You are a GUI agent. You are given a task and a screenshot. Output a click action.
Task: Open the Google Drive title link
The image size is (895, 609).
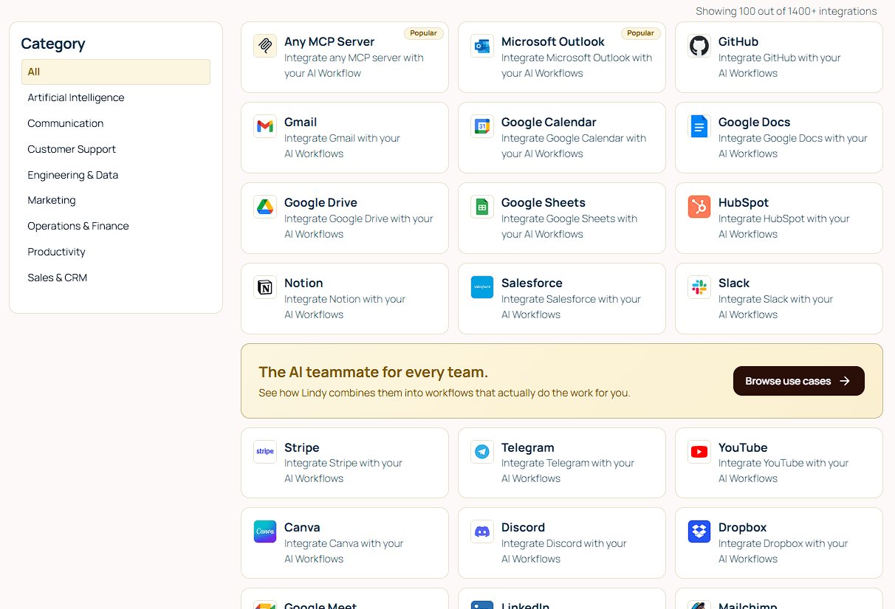click(320, 202)
